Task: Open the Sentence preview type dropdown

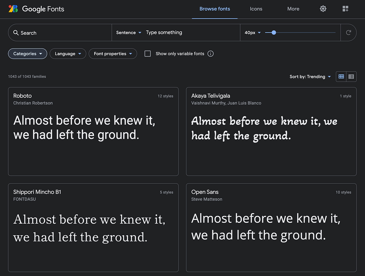Action: coord(128,32)
